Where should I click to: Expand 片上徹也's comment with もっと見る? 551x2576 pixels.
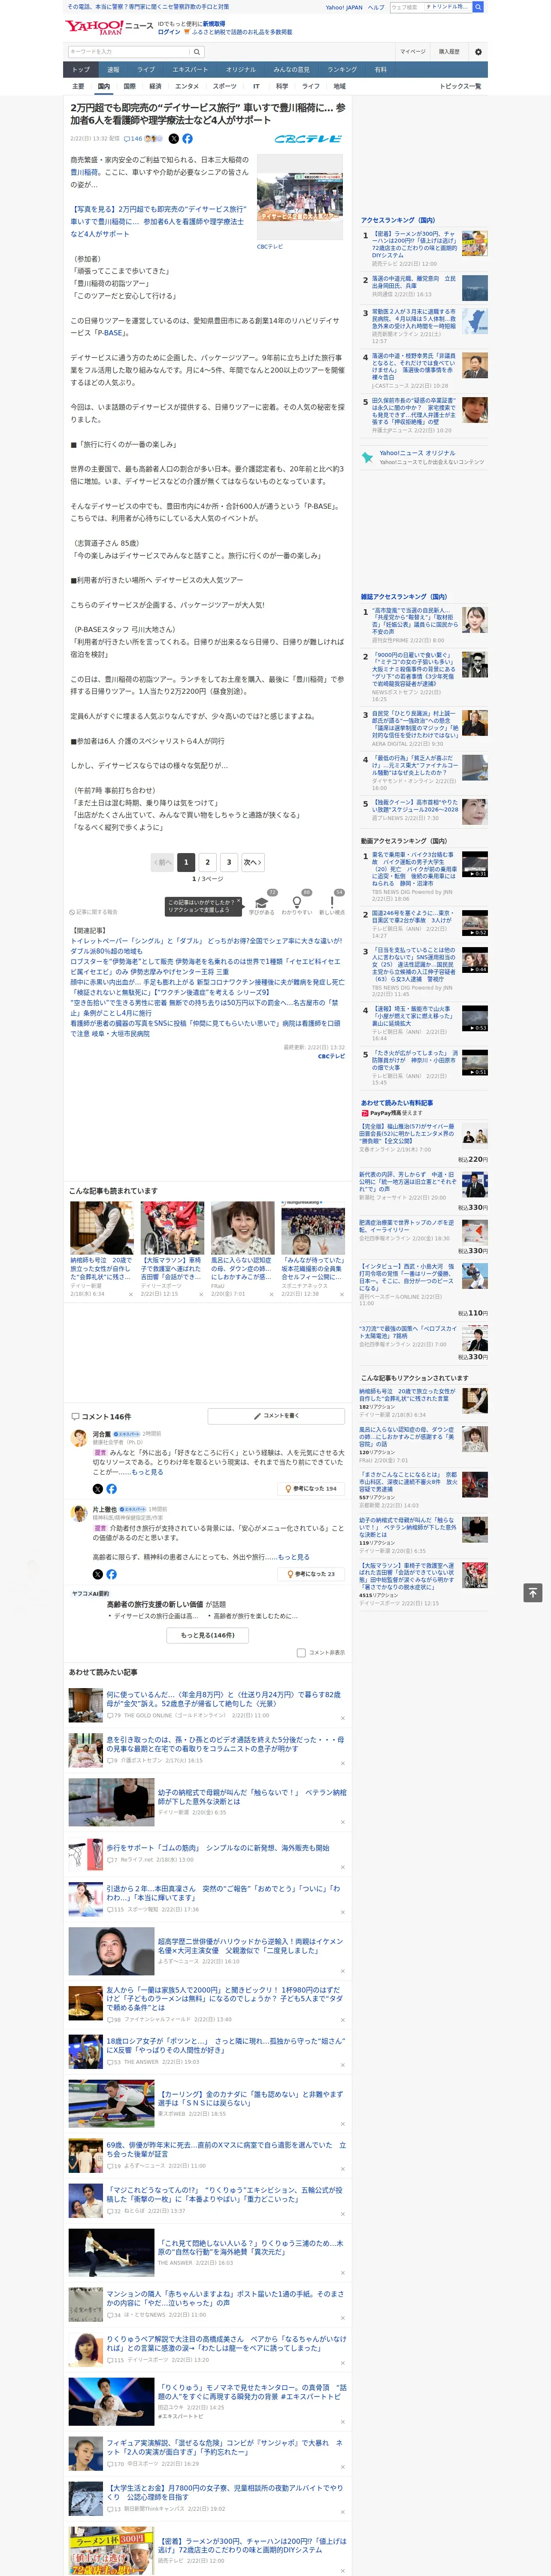pos(293,1557)
